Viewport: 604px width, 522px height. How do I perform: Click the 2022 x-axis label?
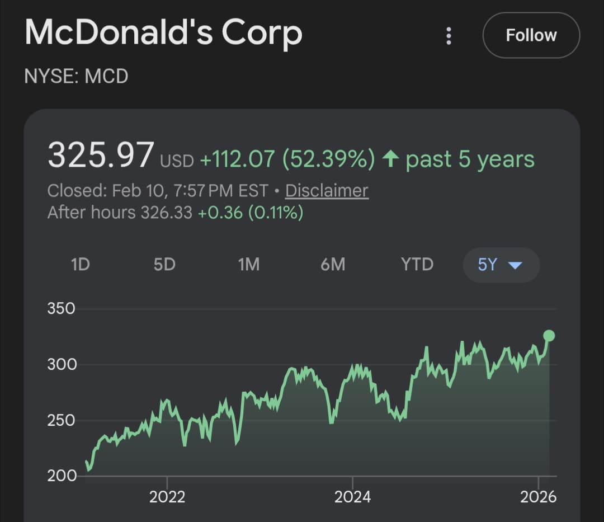coord(167,497)
